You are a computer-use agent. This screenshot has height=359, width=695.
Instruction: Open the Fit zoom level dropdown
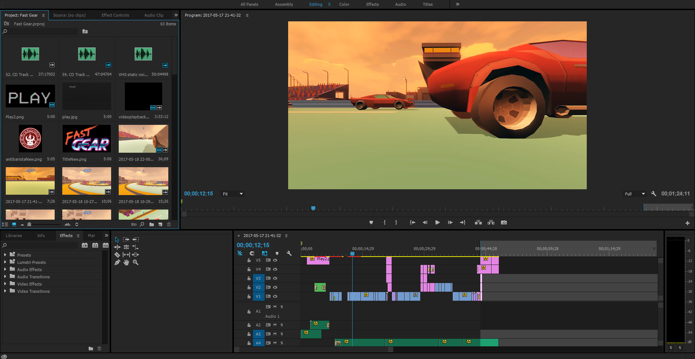pos(233,194)
